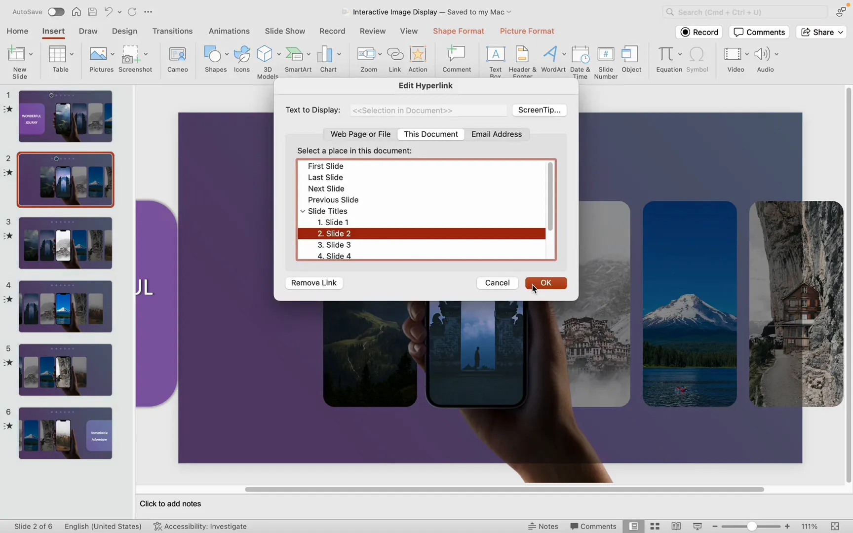The image size is (853, 533).
Task: Insert 3D Models icon
Action: (x=265, y=54)
